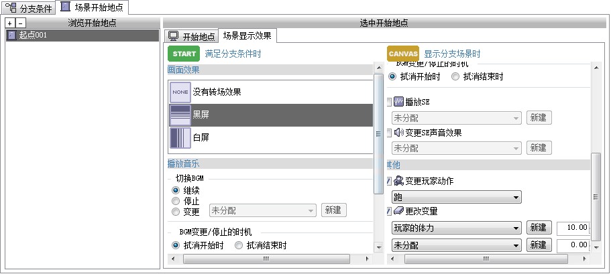
Task: Remove start point with minus button
Action: [x=21, y=23]
